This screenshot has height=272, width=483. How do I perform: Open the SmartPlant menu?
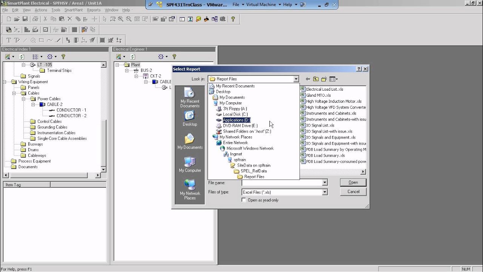74,10
